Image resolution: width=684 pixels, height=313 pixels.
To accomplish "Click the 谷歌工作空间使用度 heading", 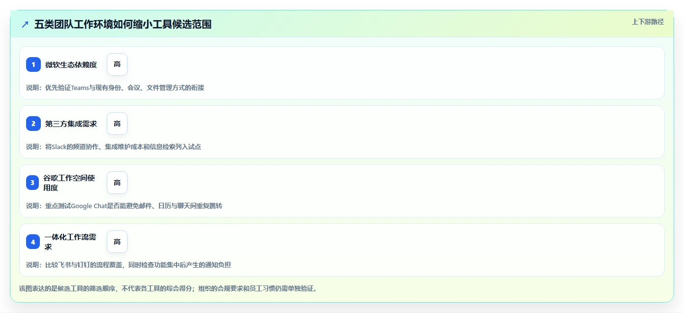I will [69, 183].
